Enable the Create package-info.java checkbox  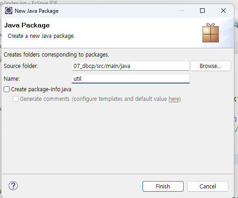tap(7, 89)
